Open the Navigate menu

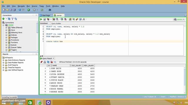pos(21,6)
